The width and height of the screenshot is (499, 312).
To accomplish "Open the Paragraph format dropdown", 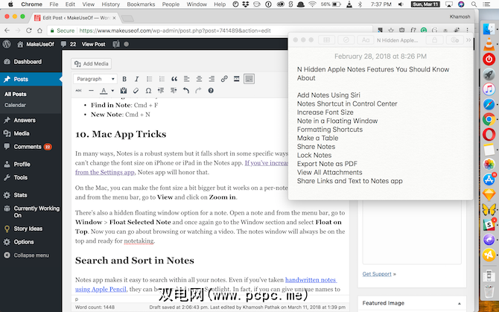I will [94, 79].
